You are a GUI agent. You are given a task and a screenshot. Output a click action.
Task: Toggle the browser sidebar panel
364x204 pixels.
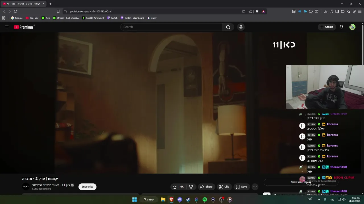(x=337, y=11)
